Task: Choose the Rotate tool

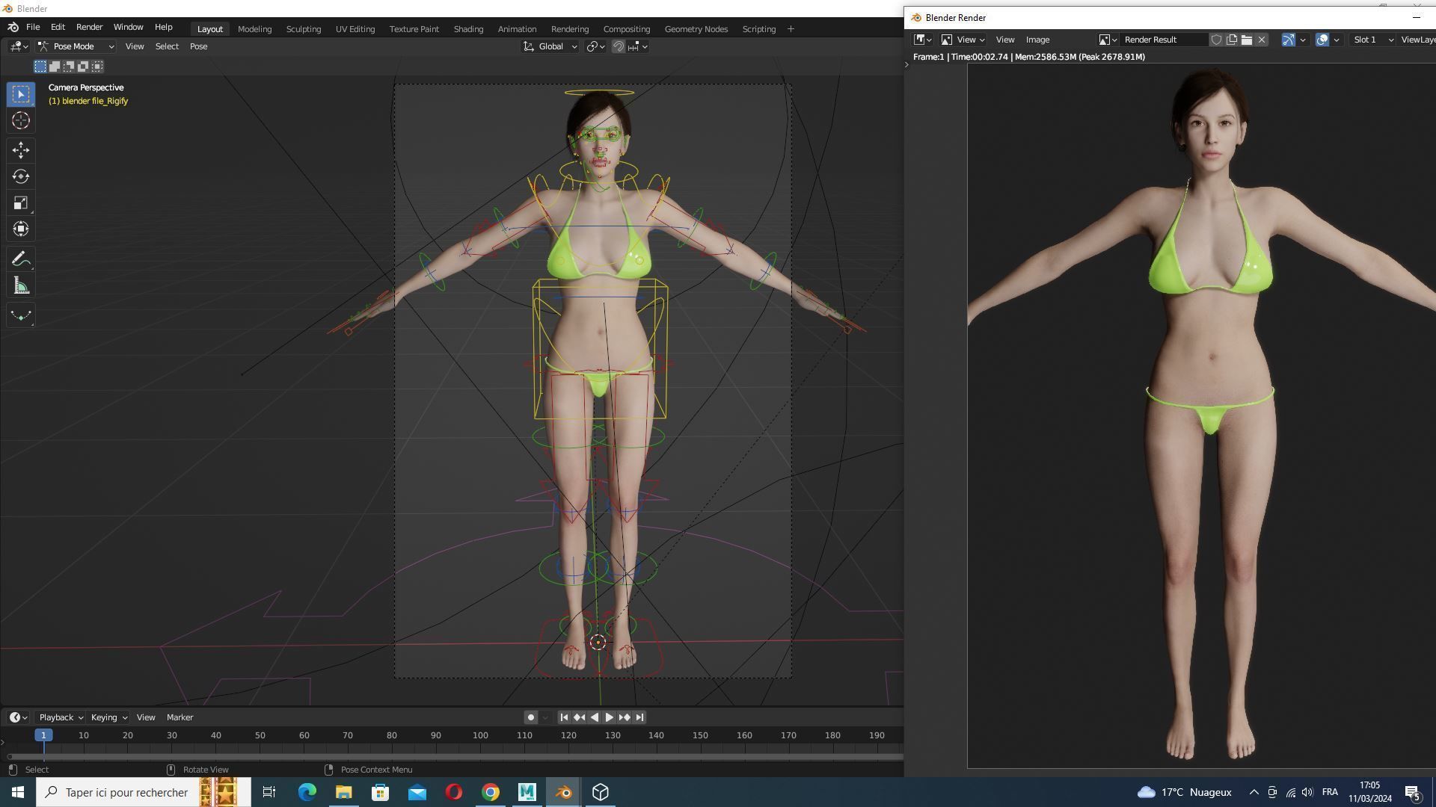Action: pos(21,176)
